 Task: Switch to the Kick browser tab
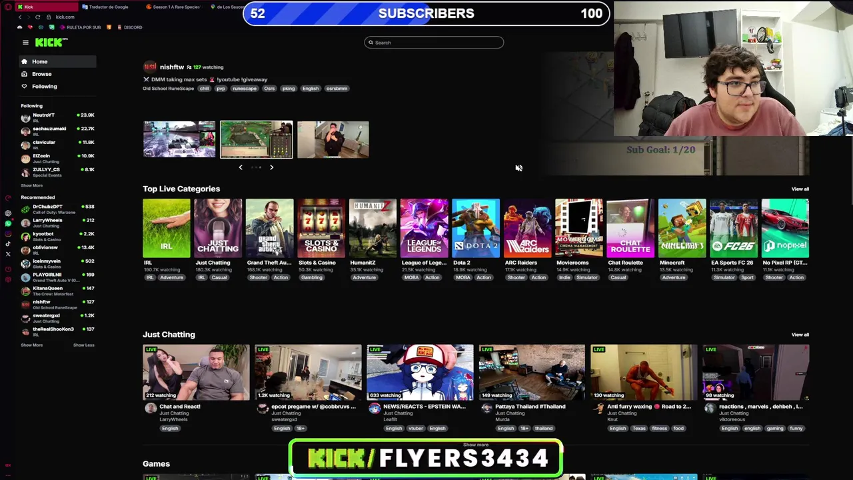(x=47, y=7)
